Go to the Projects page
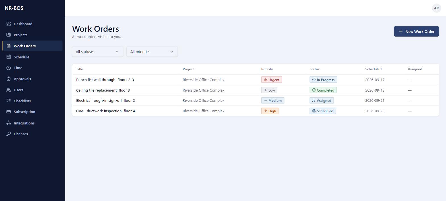The height and width of the screenshot is (201, 446). pos(32,35)
